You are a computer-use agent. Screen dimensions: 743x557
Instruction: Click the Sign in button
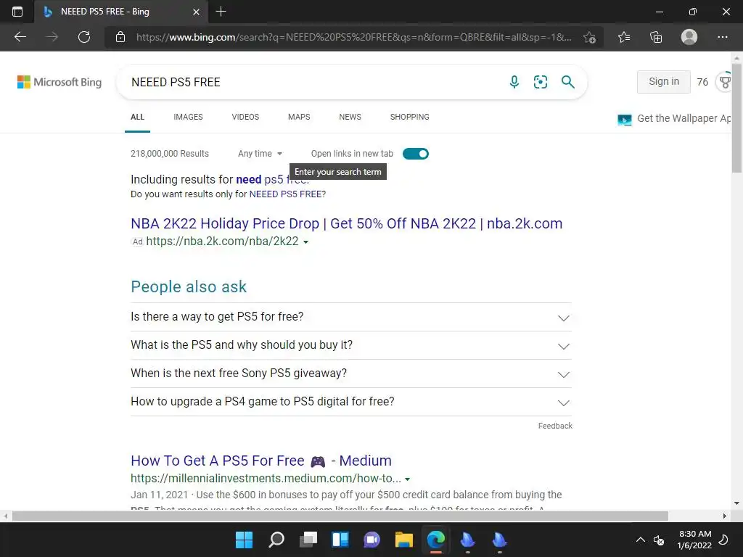pos(663,81)
